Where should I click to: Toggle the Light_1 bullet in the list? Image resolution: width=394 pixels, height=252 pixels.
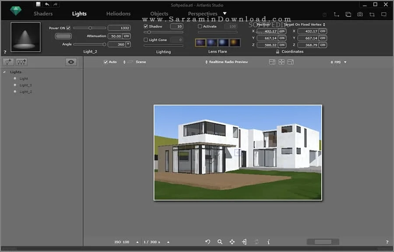tap(15, 85)
